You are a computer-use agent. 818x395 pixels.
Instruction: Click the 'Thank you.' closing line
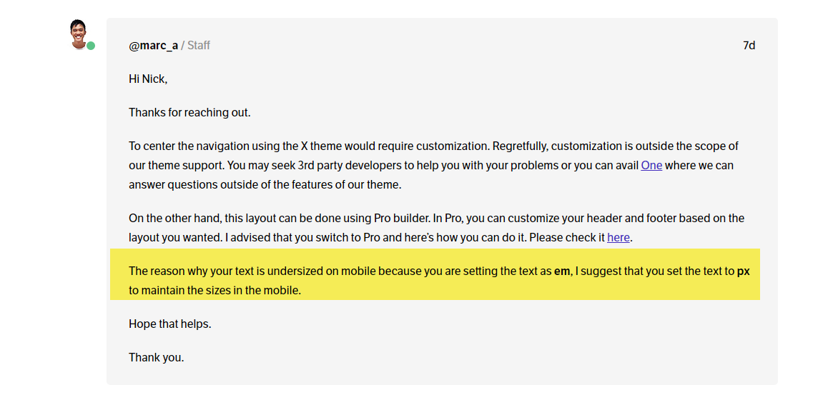157,358
